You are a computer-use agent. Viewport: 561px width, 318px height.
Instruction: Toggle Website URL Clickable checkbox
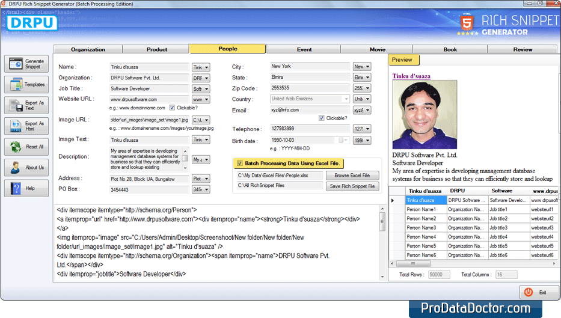(172, 108)
